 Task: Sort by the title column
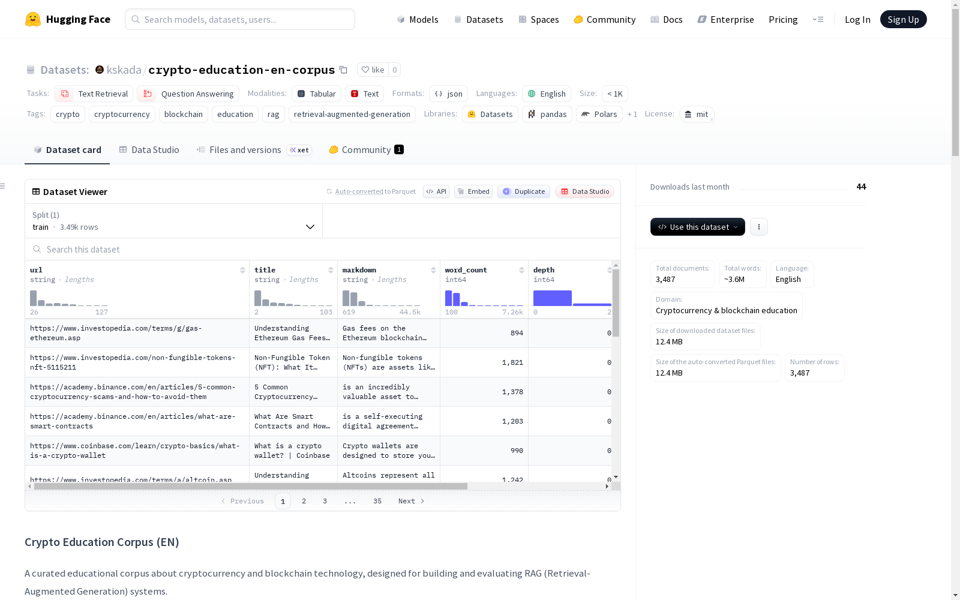click(331, 270)
